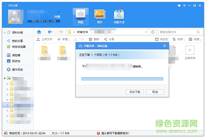This screenshot has width=206, height=138.
Task: Click the download progress bar
Action: 122,79
